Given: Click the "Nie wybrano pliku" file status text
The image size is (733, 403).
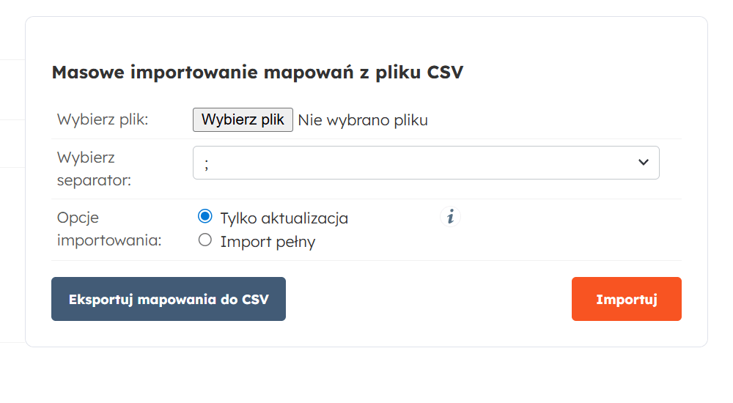Looking at the screenshot, I should (363, 120).
